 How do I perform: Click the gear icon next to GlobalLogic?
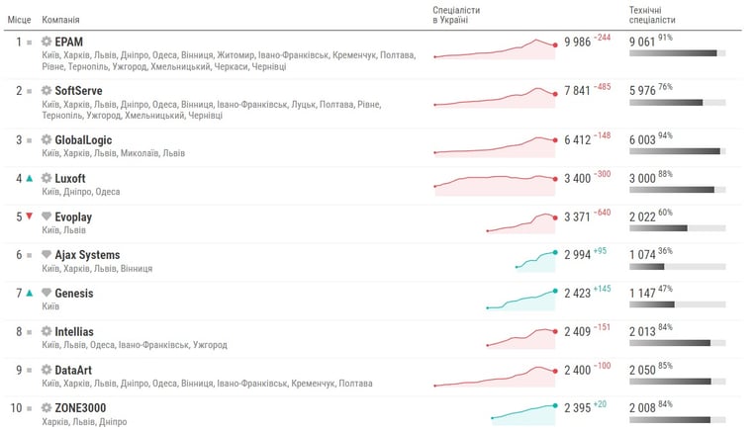coord(47,139)
